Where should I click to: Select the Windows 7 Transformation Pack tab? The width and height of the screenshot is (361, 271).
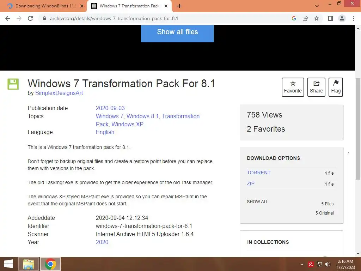click(x=129, y=6)
